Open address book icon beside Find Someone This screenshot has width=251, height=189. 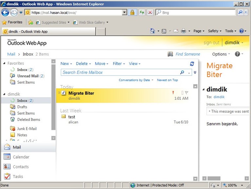click(x=170, y=54)
